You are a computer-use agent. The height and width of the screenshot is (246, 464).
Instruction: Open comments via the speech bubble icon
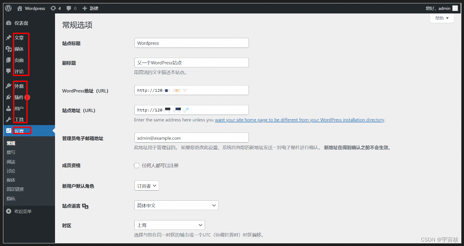pos(70,8)
